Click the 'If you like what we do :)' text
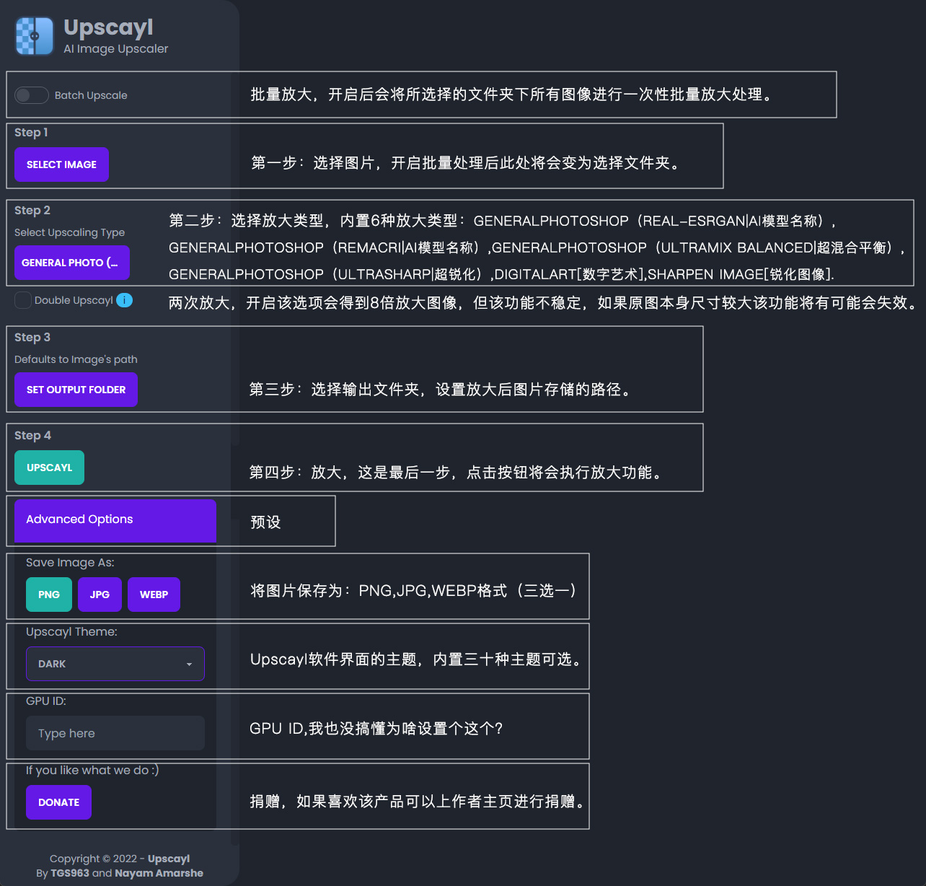 [92, 771]
